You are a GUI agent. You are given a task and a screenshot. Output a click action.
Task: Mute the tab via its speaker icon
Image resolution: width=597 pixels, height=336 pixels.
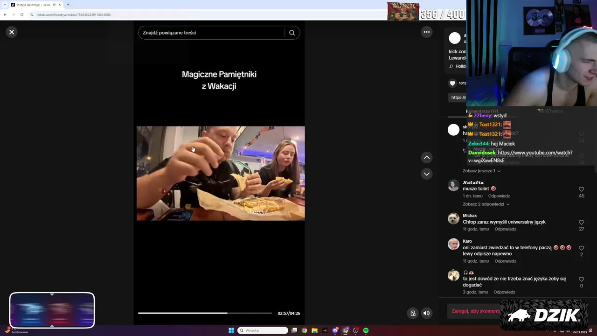(x=54, y=5)
